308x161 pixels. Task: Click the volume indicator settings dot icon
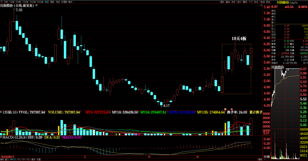1,112
